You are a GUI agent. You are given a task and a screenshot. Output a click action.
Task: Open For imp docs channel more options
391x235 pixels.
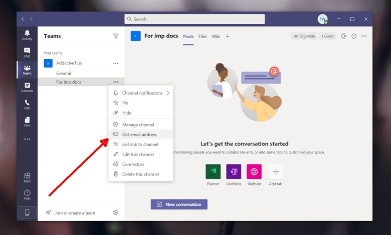[x=116, y=82]
